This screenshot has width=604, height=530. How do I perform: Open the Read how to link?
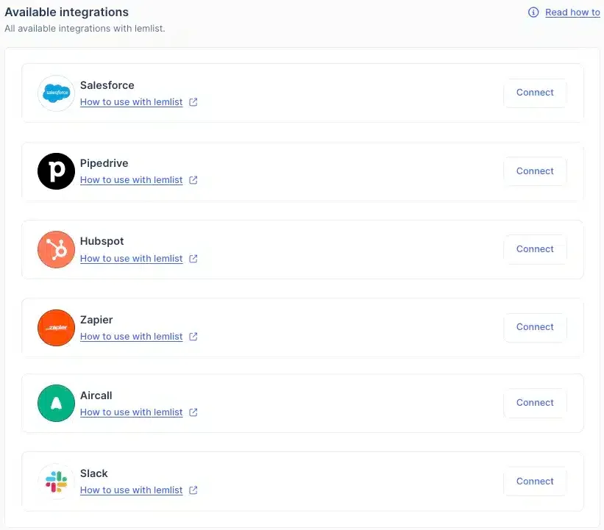572,12
